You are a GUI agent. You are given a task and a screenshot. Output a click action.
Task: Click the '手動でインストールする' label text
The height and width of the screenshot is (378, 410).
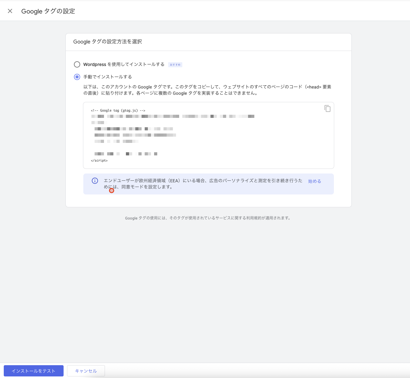click(x=107, y=77)
